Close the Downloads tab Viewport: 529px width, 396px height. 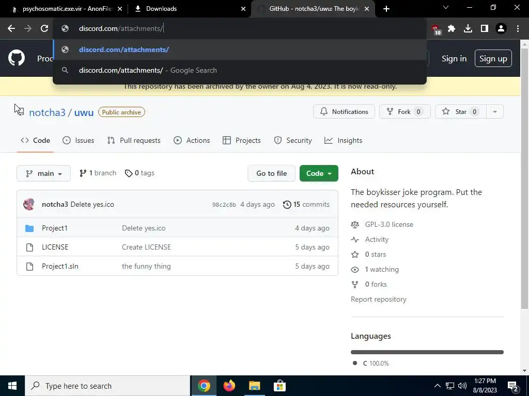243,9
